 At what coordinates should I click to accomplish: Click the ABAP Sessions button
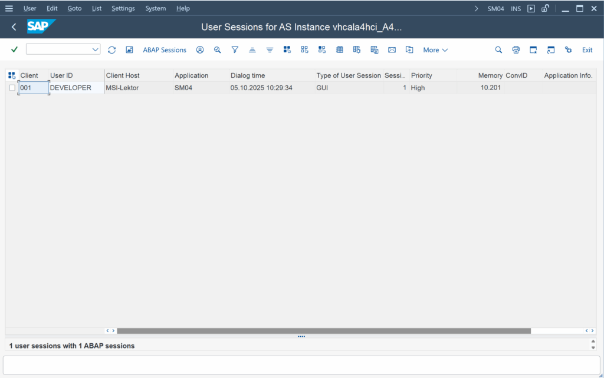pos(165,50)
